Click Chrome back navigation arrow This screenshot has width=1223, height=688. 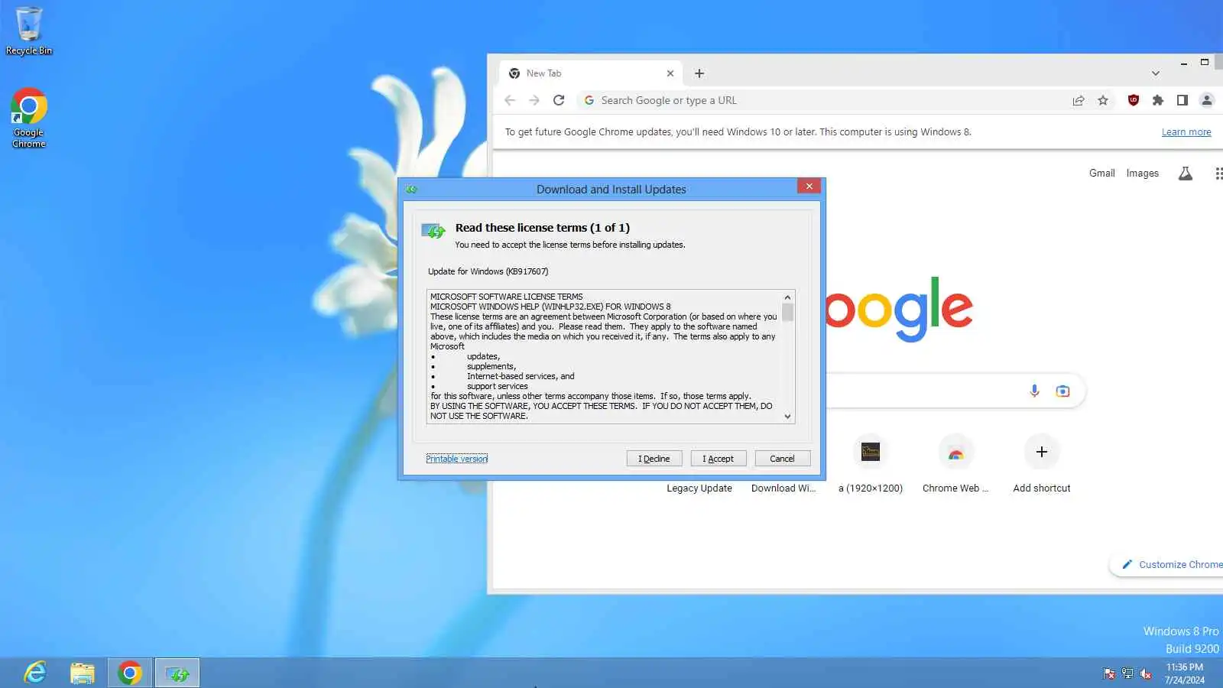pyautogui.click(x=510, y=100)
